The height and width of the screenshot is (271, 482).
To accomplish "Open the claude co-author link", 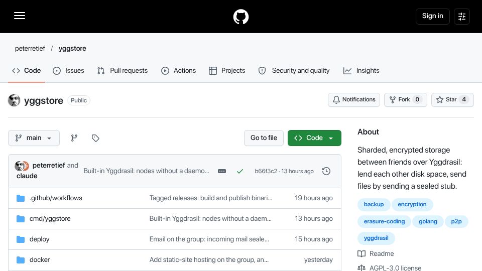I will (x=27, y=176).
